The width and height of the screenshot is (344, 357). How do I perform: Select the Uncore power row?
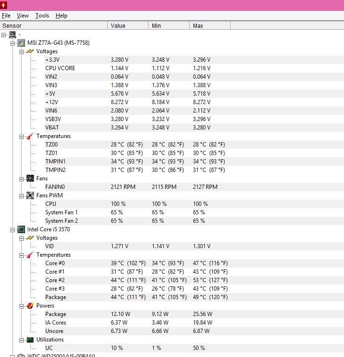tap(194, 331)
